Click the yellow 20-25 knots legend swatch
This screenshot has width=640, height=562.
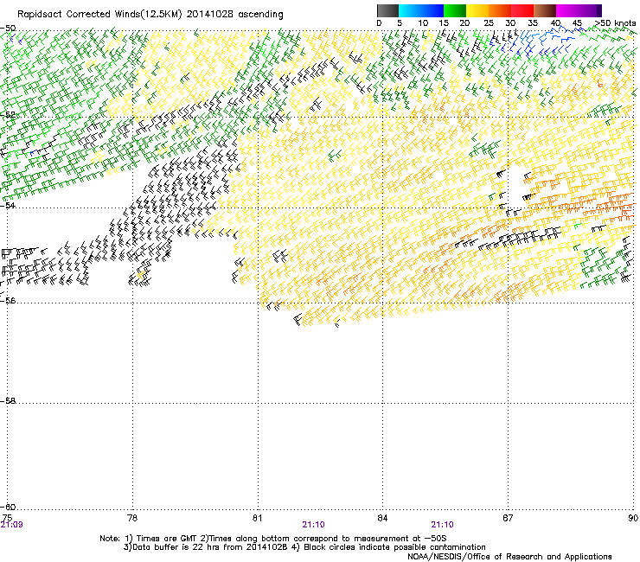click(x=477, y=10)
